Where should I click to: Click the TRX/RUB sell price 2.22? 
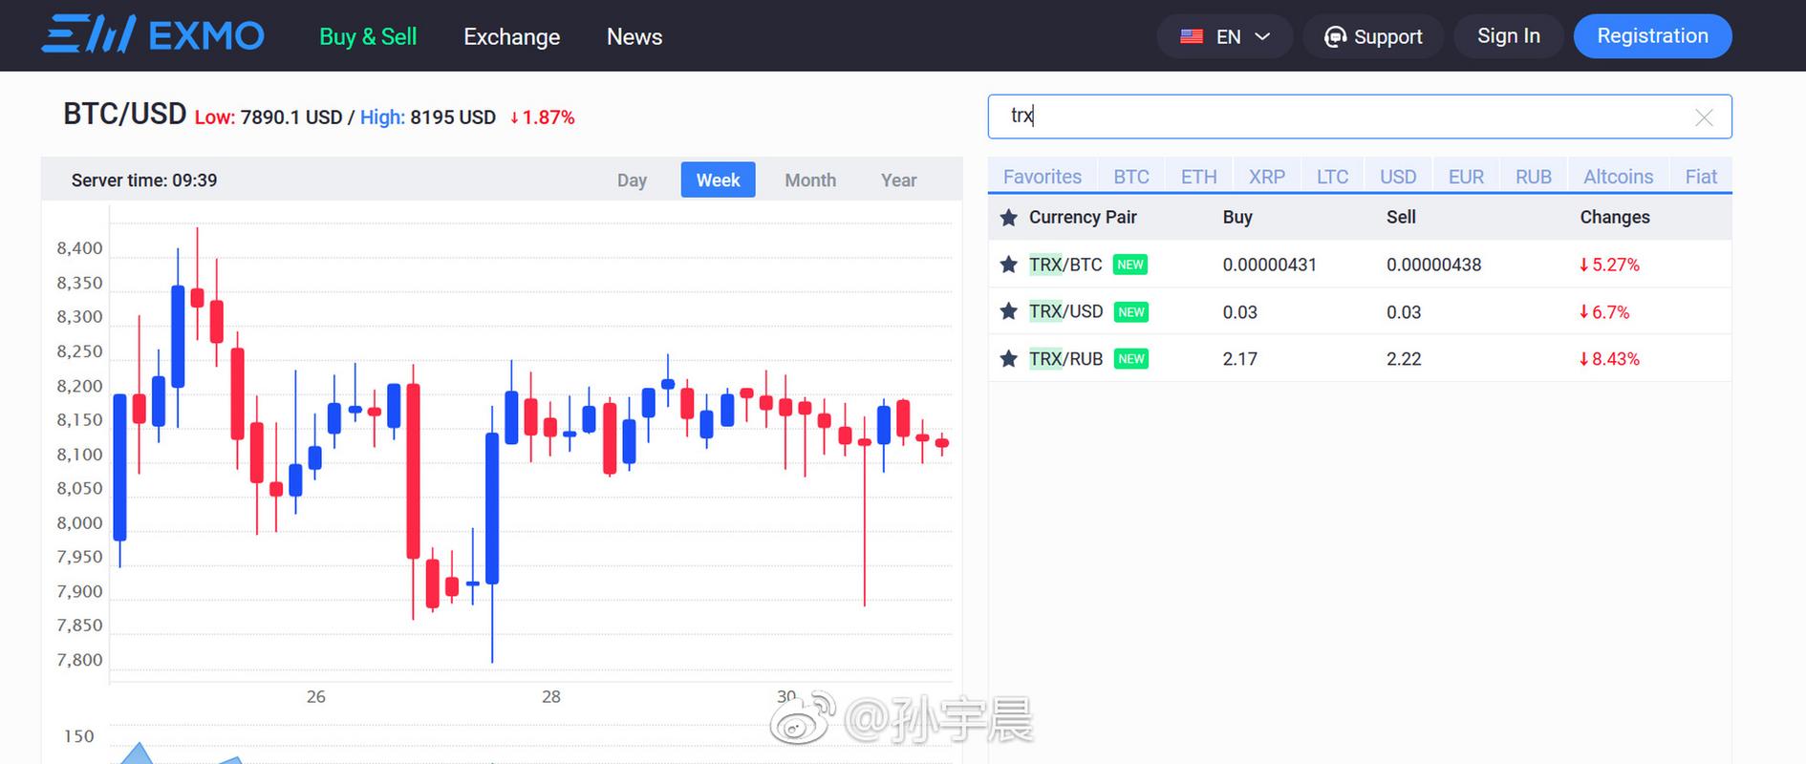pyautogui.click(x=1404, y=359)
